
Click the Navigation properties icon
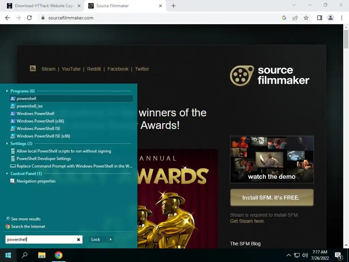(x=13, y=181)
